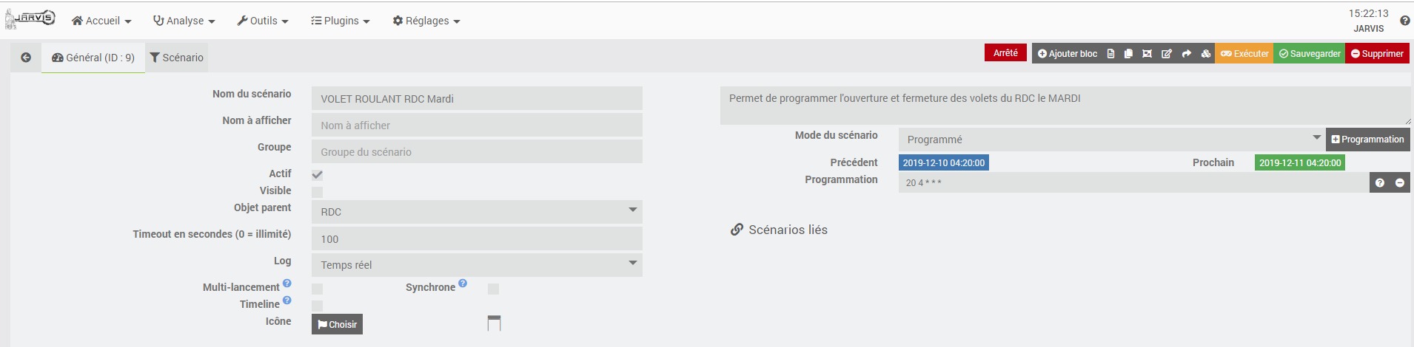Screen dimensions: 1414x347
Task: Open the Objet parent RDC dropdown
Action: [x=477, y=212]
